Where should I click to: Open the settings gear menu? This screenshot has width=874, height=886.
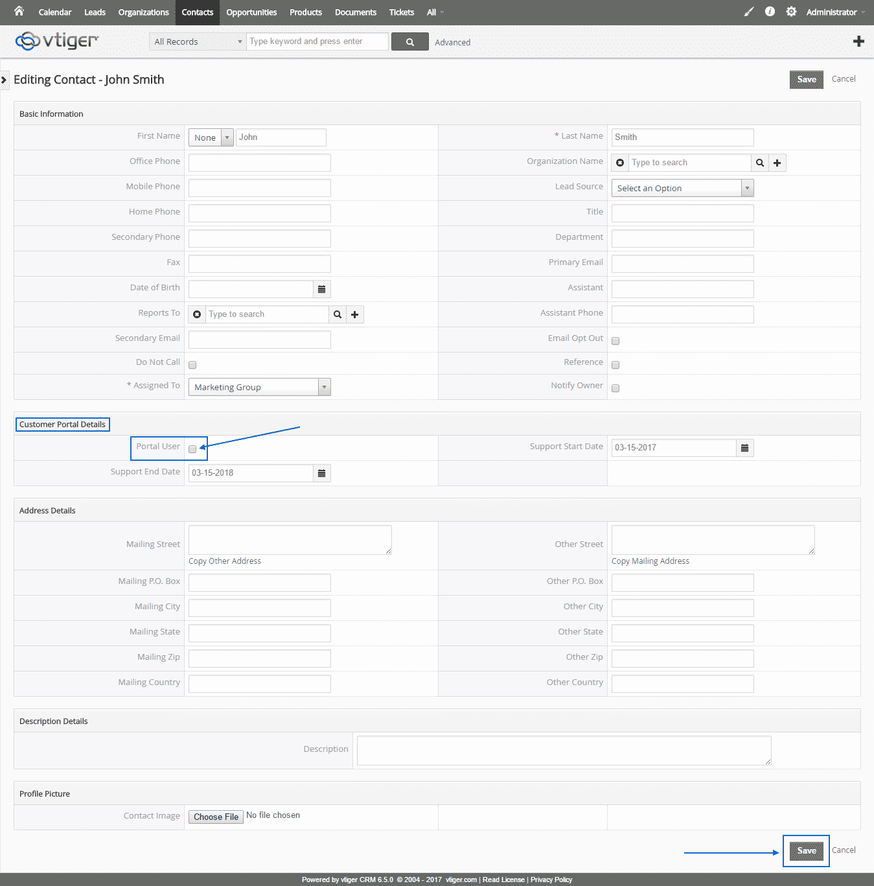[791, 12]
